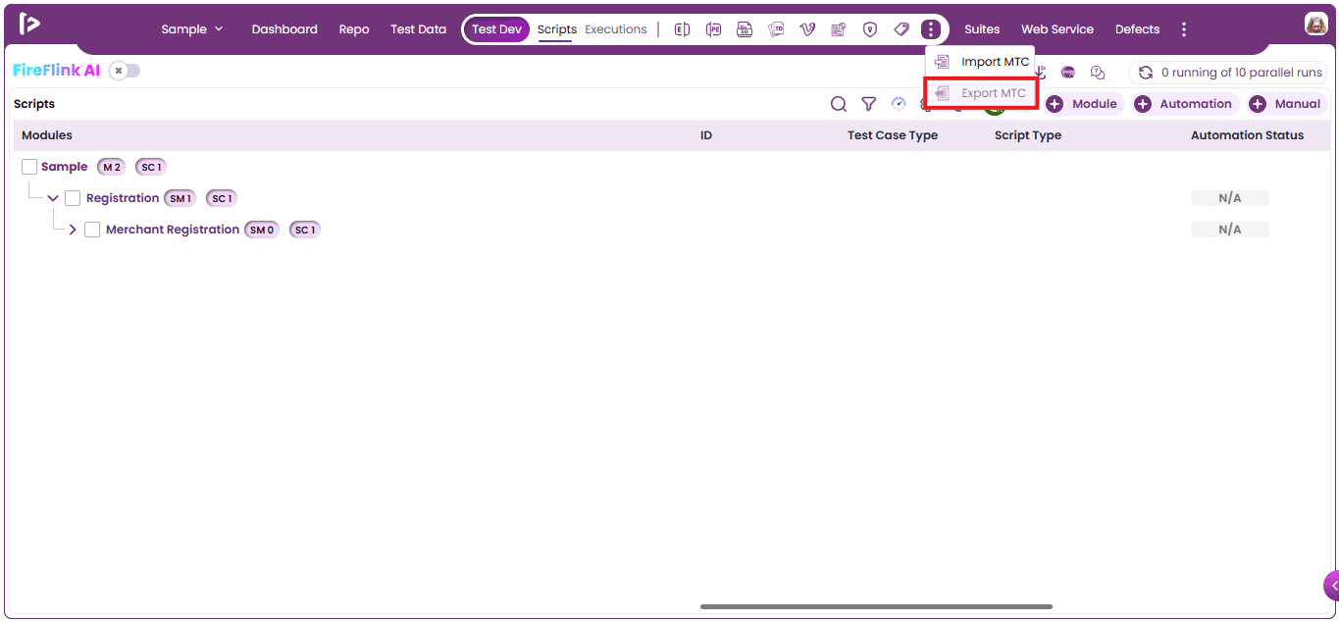The height and width of the screenshot is (621, 1339).
Task: Select the Test Dev menu pill
Action: [496, 29]
